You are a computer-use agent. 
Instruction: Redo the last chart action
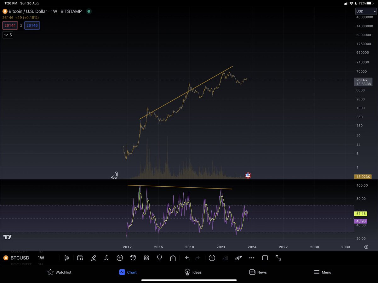click(198, 258)
